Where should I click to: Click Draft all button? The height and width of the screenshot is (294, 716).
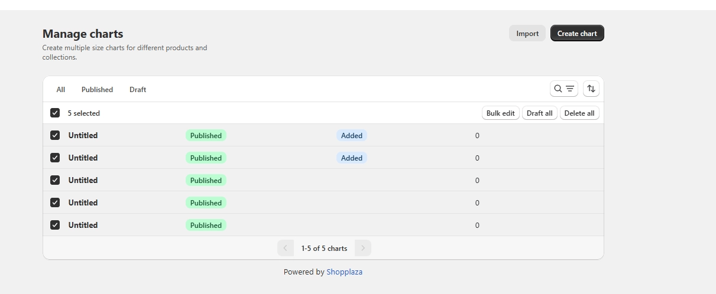point(540,113)
